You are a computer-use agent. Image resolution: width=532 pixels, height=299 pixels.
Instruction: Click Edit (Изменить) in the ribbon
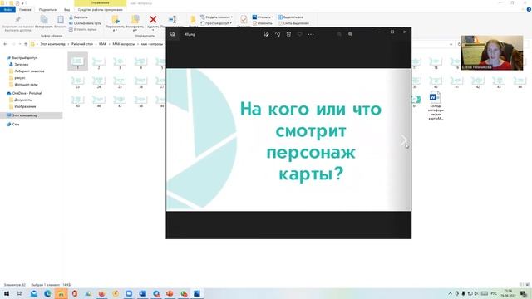[x=263, y=23]
